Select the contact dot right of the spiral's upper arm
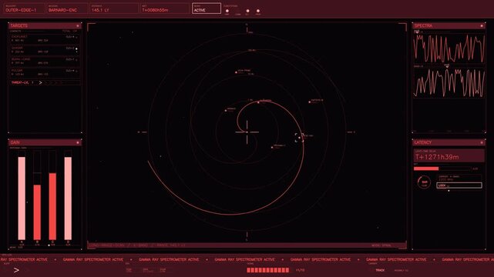 (309, 102)
